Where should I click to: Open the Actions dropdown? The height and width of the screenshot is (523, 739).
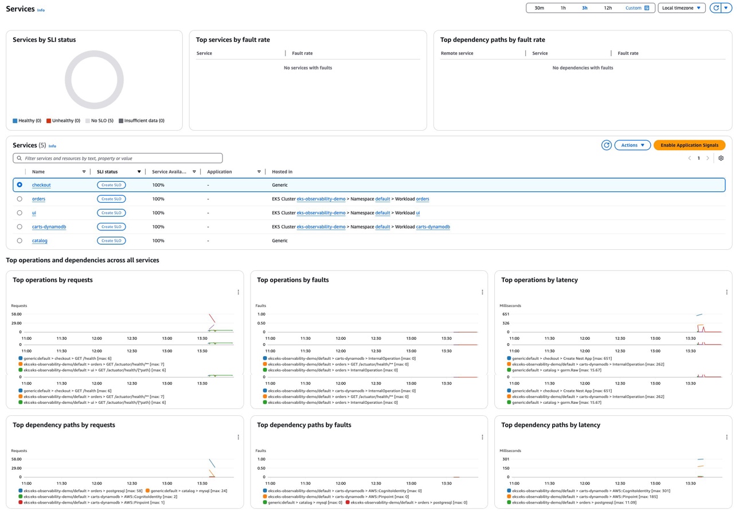click(x=632, y=145)
